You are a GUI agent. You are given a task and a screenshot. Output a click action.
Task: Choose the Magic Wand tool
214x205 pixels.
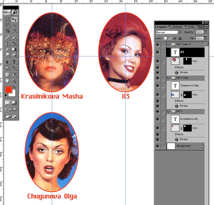point(14,25)
